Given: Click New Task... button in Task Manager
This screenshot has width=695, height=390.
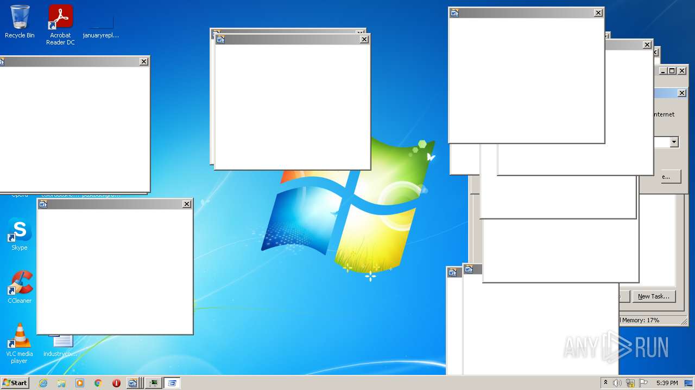Looking at the screenshot, I should pyautogui.click(x=654, y=296).
